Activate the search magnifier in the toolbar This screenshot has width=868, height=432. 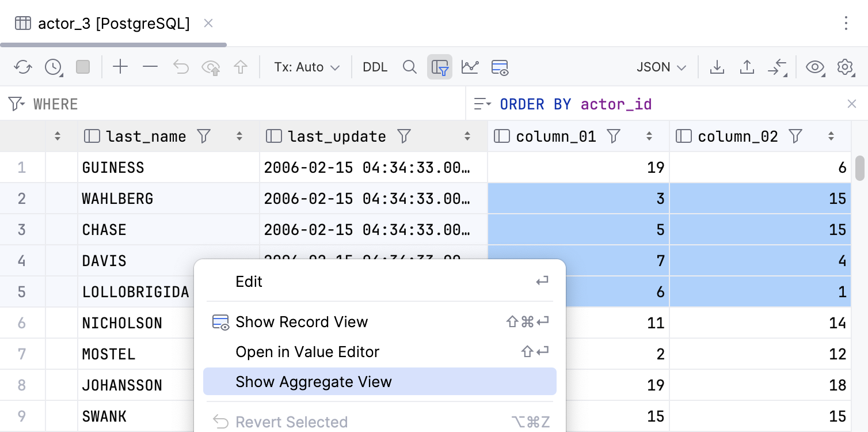pos(410,67)
